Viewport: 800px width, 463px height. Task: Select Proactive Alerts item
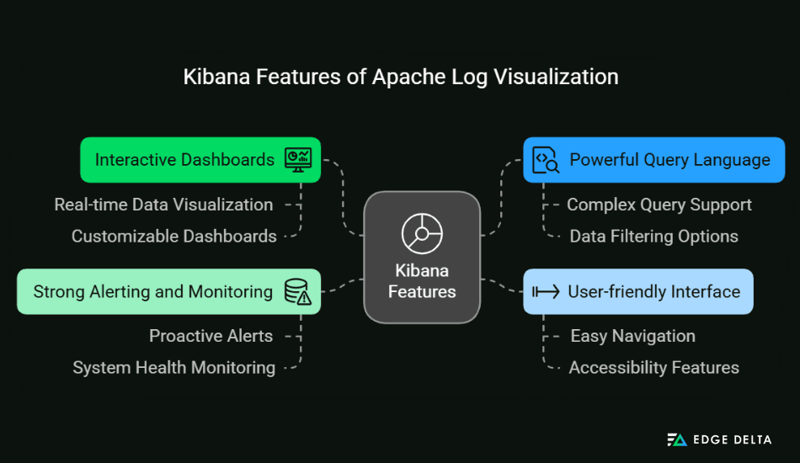(211, 336)
